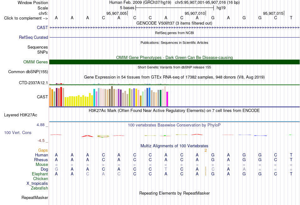
Task: Click the '5 bases' scale label
Action: pos(127,8)
